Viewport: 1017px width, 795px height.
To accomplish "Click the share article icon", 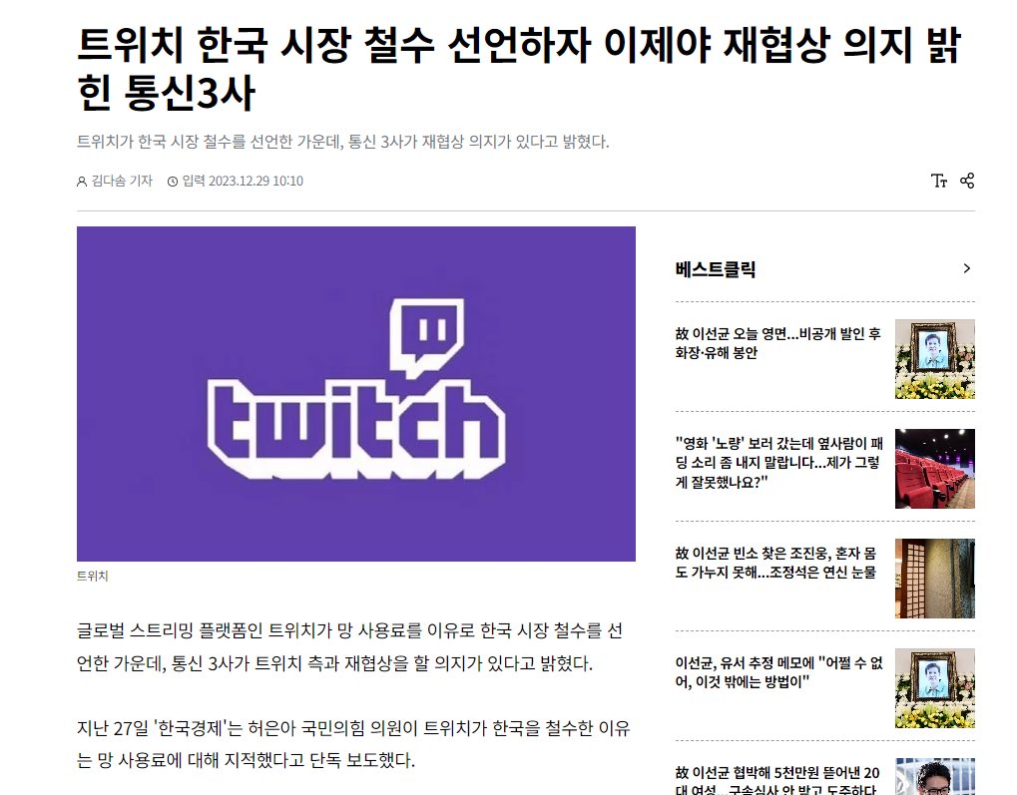I will pyautogui.click(x=967, y=181).
